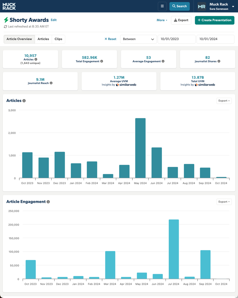Switch to the Clips tab

[58, 39]
